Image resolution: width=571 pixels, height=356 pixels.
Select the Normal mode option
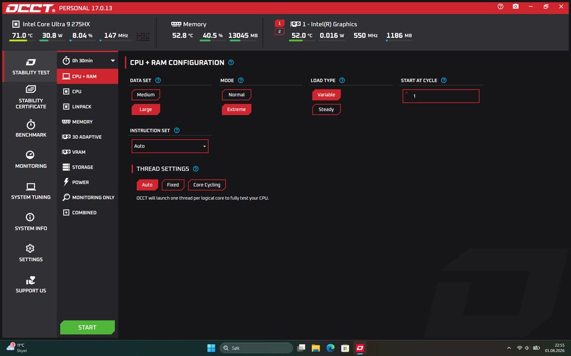(236, 95)
